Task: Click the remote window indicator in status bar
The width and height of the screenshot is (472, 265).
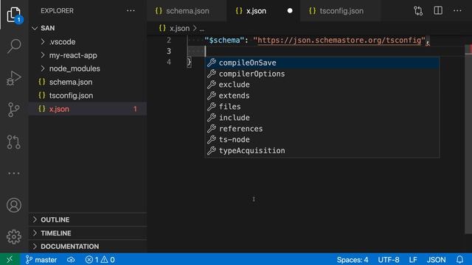Action: pos(10,259)
